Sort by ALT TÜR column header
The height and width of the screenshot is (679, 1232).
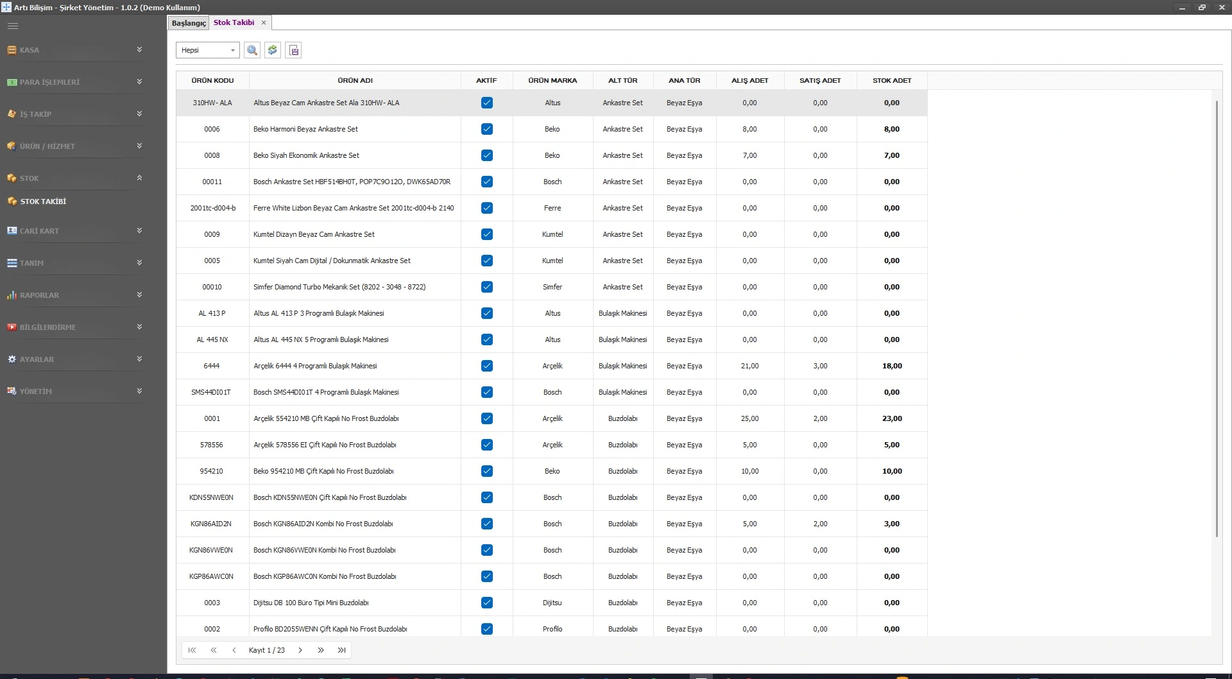[x=623, y=80]
